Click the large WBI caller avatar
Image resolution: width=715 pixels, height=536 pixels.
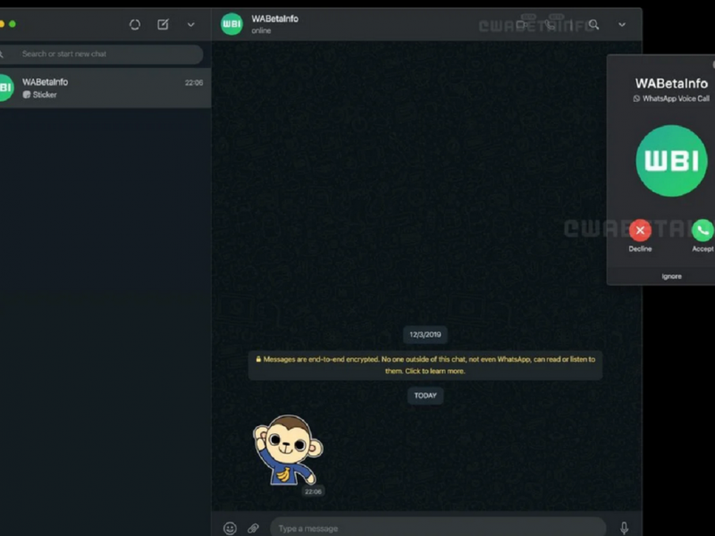(672, 161)
